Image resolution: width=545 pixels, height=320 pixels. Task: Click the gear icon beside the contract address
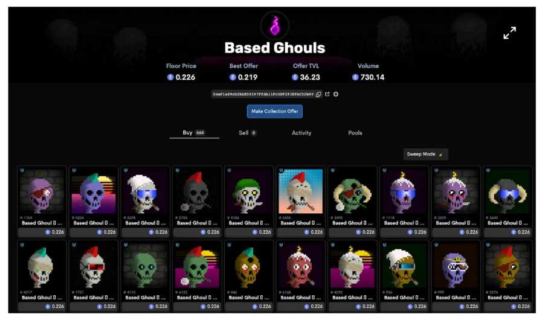tap(336, 94)
